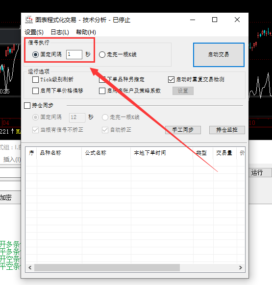Click the signal interval seconds input field
The width and height of the screenshot is (272, 285).
74,54
